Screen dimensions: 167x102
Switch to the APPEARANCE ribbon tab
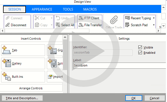42,9
